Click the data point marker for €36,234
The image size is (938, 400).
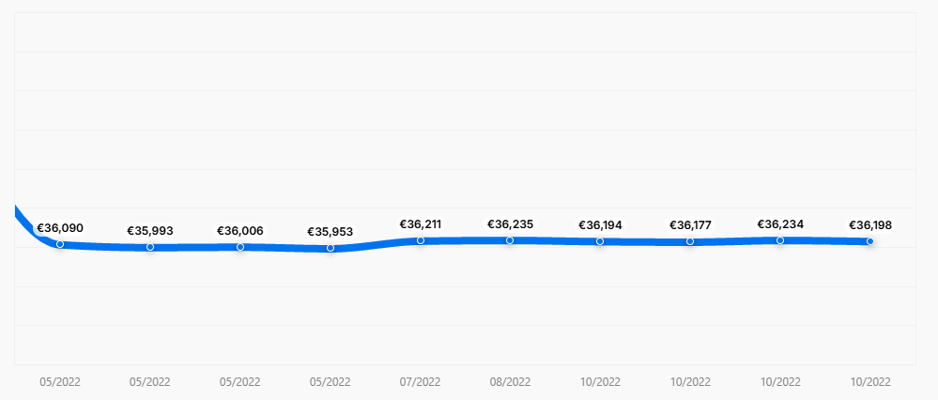pos(780,240)
